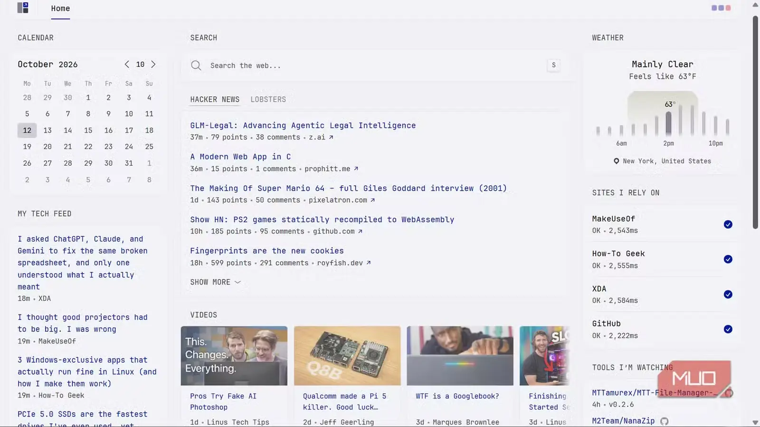Open the 291 comments link

click(x=284, y=263)
